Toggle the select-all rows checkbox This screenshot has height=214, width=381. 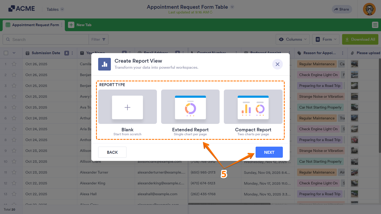coord(6,53)
